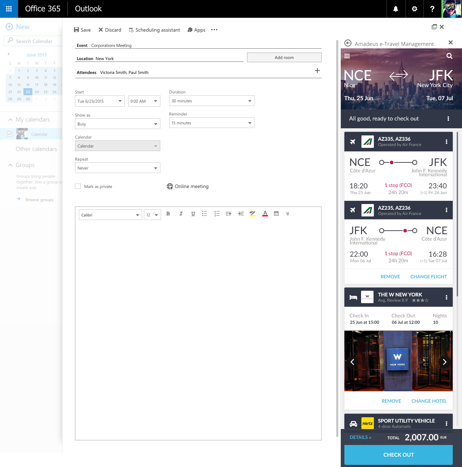Open options for The W New York
The width and height of the screenshot is (462, 467).
pos(446,297)
